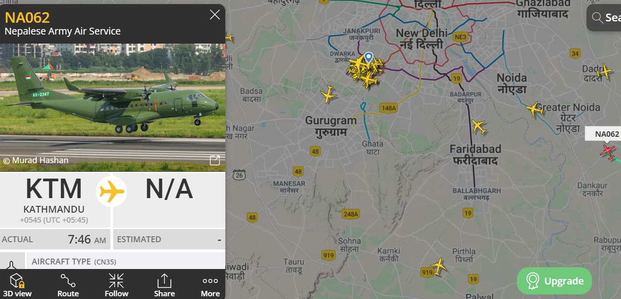Screen dimensions: 621x299
Task: Click the aircraft near Karnki
Action: pos(438,266)
